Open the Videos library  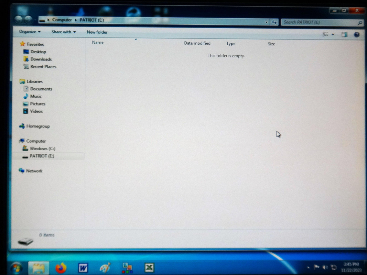(36, 111)
